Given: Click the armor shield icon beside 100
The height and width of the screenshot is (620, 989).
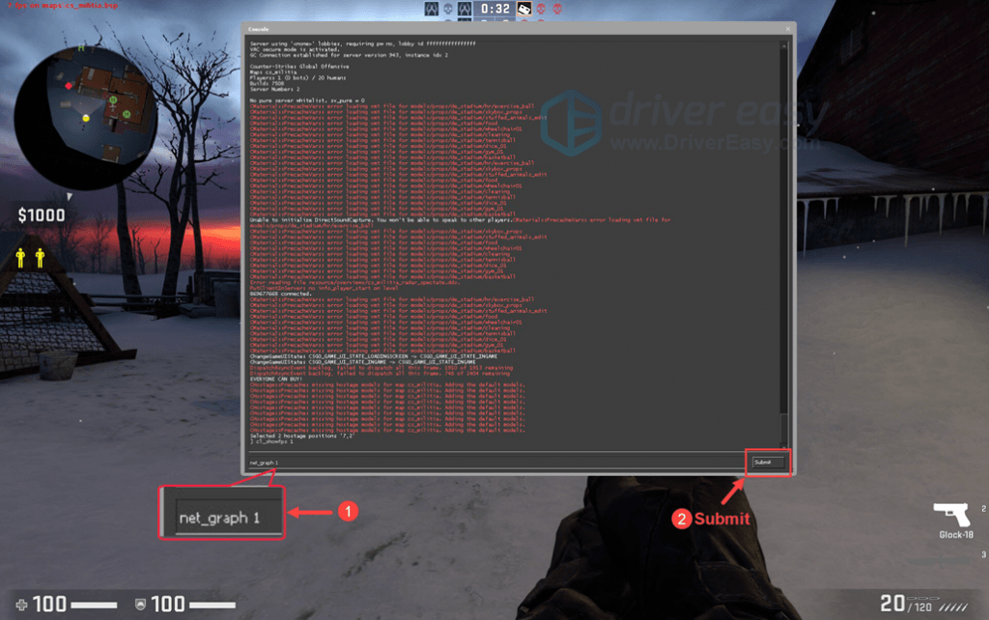Looking at the screenshot, I should [x=140, y=605].
